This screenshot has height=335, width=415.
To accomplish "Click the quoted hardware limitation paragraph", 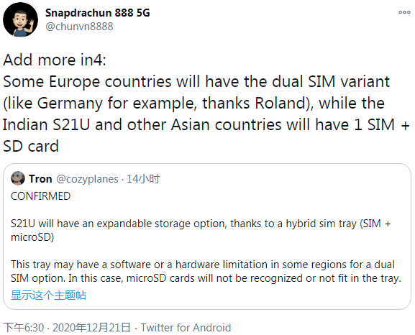I will pos(206,271).
